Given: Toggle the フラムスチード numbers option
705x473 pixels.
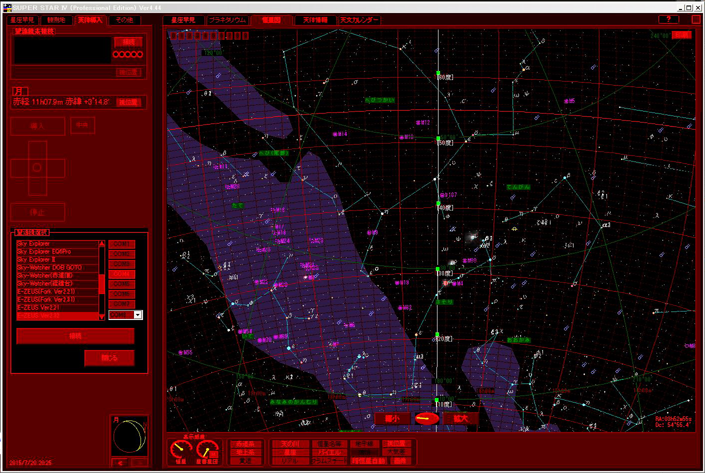Looking at the screenshot, I should pos(329,461).
